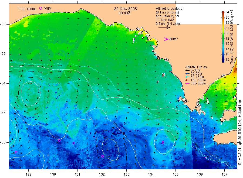Screen dimensions: 243x178
Task: Click the '0.5m/s (1kt 24h)' text
Action: pos(168,24)
